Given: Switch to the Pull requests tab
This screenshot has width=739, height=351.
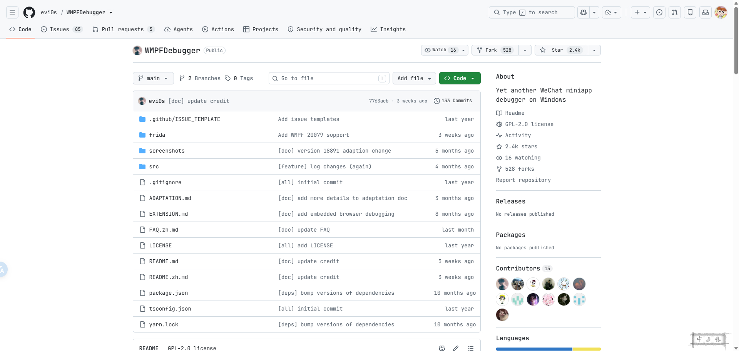Looking at the screenshot, I should [x=123, y=29].
